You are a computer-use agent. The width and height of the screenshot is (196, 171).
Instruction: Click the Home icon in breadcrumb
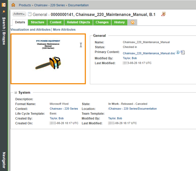[13, 5]
